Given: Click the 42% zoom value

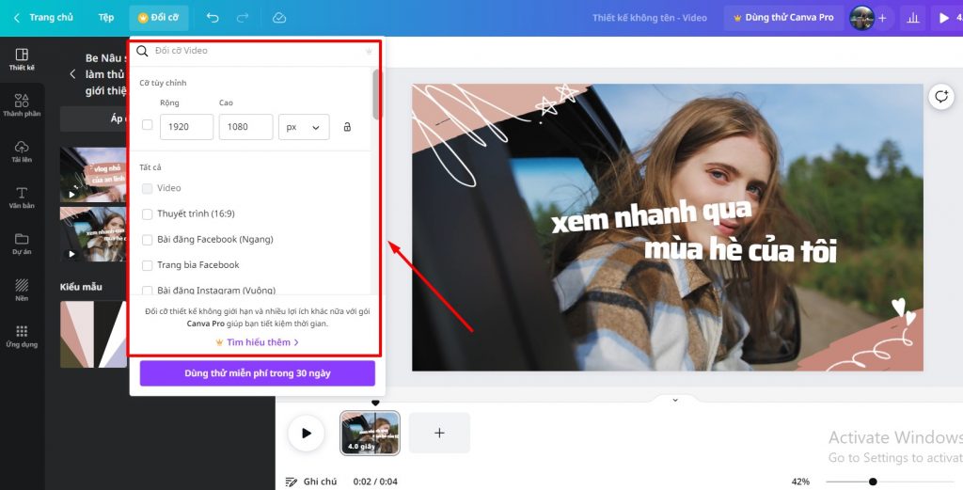Looking at the screenshot, I should click(800, 482).
